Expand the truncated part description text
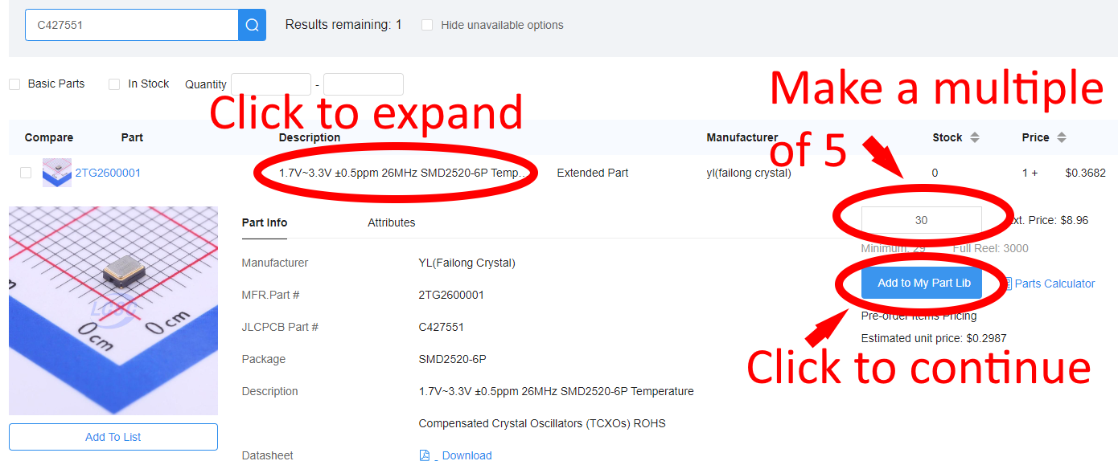Screen dimensions: 1118x461 click(405, 173)
